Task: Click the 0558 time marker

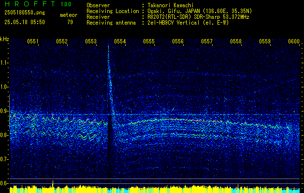Action: 236,41
